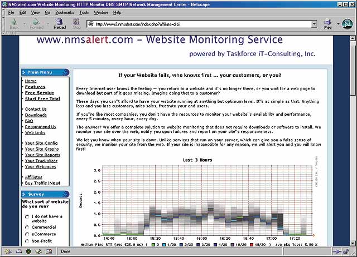
Task: Open the Tools menu
Action: coord(84,12)
